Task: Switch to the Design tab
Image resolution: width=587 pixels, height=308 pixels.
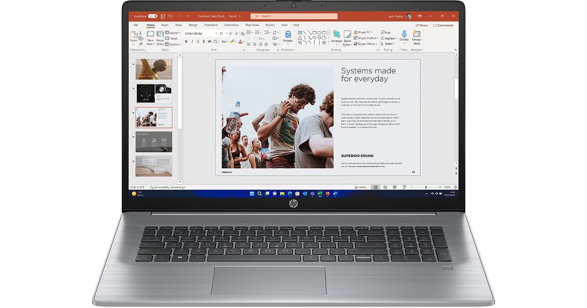Action: tap(193, 25)
